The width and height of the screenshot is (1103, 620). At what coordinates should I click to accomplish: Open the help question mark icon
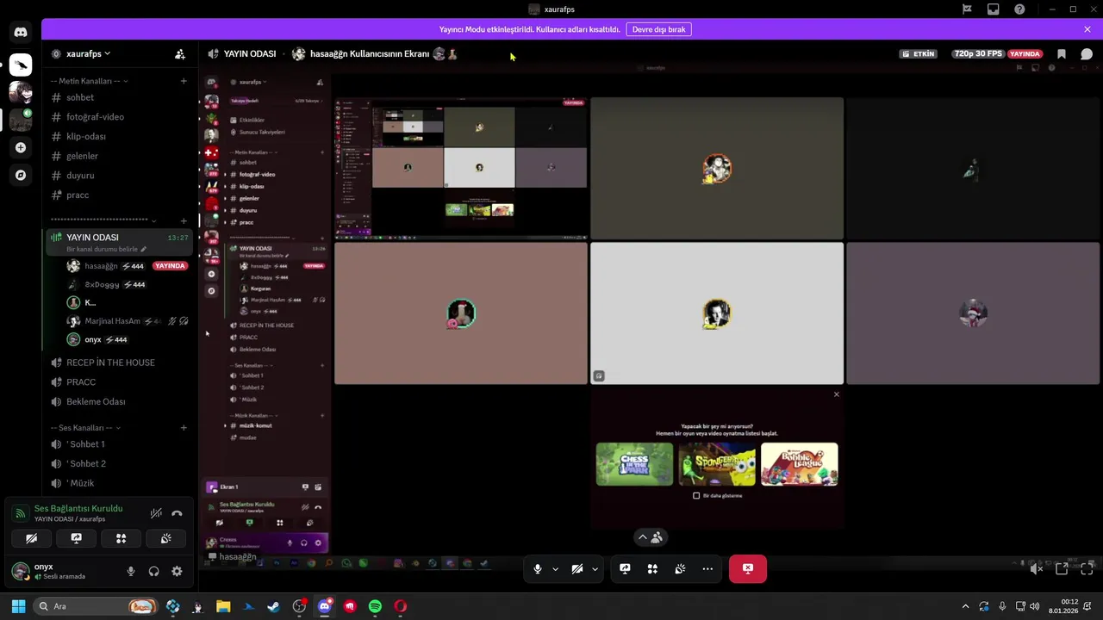click(1019, 9)
